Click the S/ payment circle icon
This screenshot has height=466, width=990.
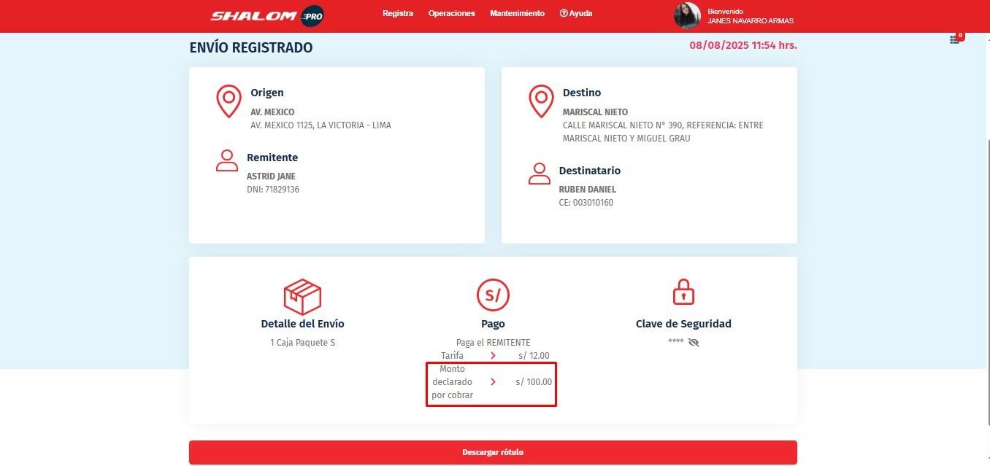(493, 295)
